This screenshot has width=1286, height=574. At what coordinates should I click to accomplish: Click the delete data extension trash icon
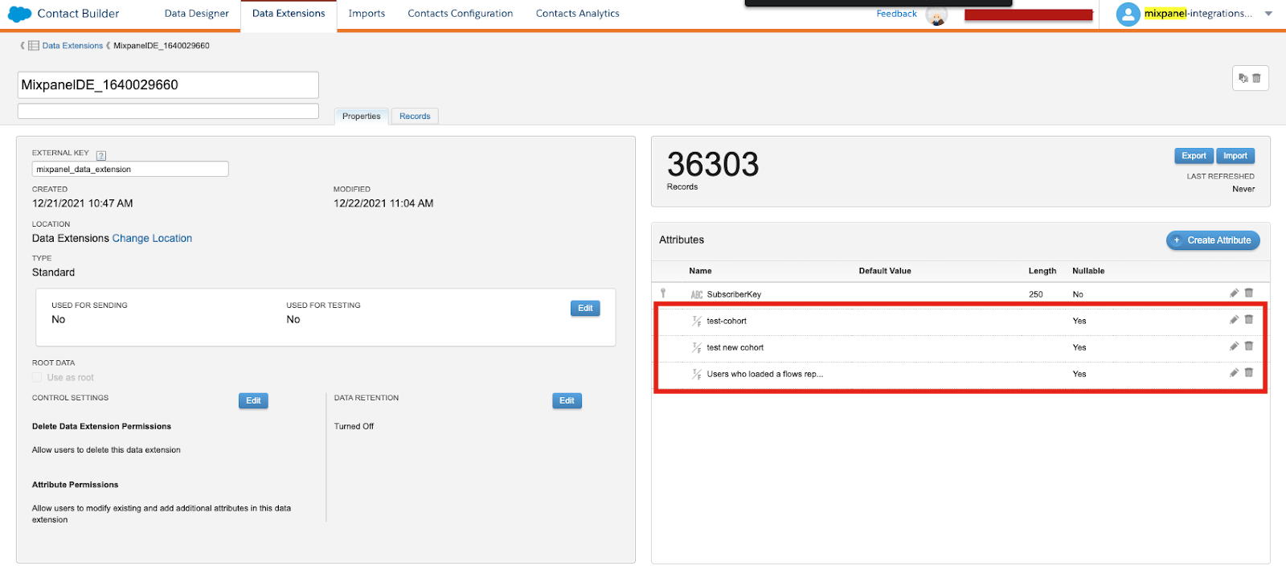coord(1256,78)
